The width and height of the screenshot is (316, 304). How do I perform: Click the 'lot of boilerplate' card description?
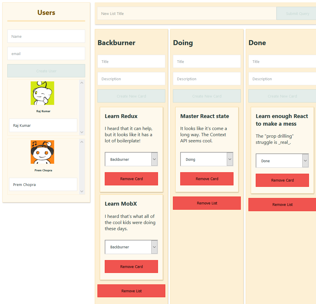[x=129, y=134]
